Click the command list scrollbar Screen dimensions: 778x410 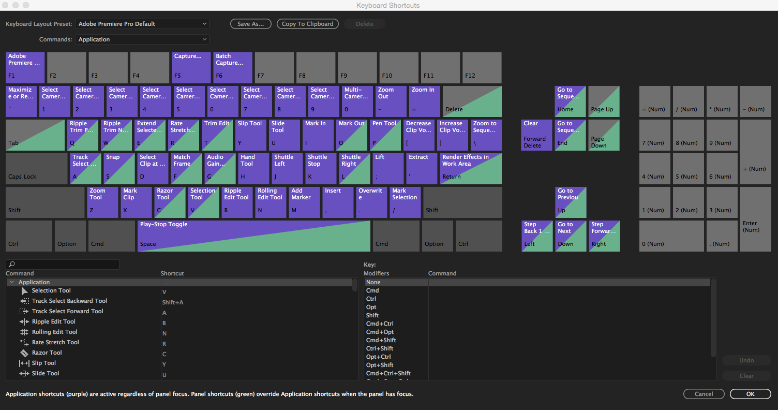coord(355,285)
